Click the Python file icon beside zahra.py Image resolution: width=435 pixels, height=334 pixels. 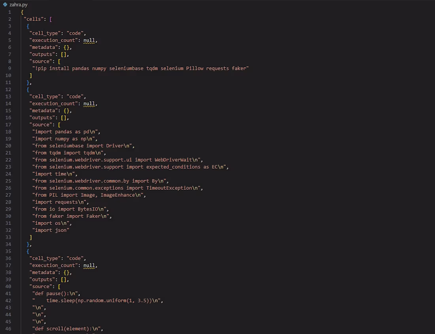[x=5, y=4]
